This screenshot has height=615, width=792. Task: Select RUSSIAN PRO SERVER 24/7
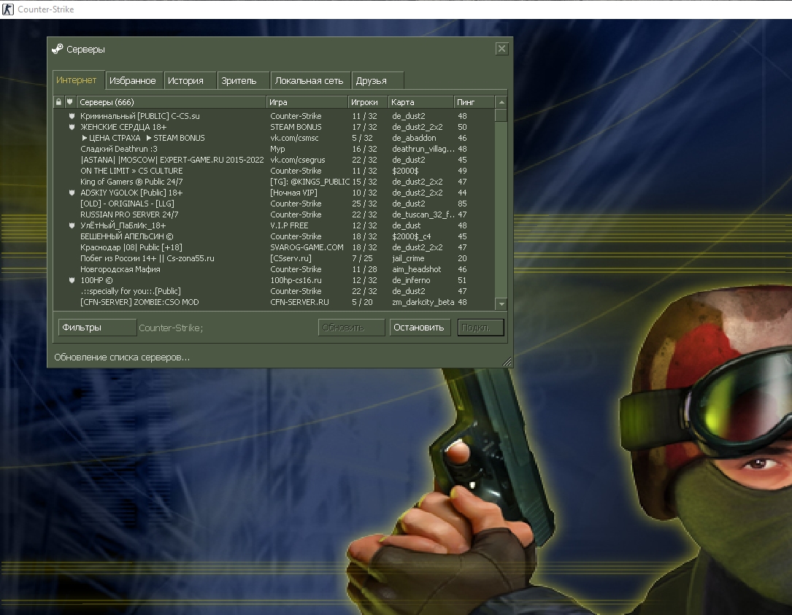(x=274, y=214)
